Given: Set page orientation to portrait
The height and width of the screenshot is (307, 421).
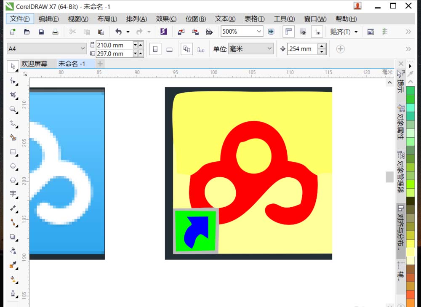Looking at the screenshot, I should click(155, 49).
